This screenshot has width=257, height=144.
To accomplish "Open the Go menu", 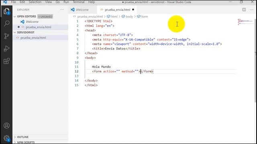I will (x=58, y=2).
